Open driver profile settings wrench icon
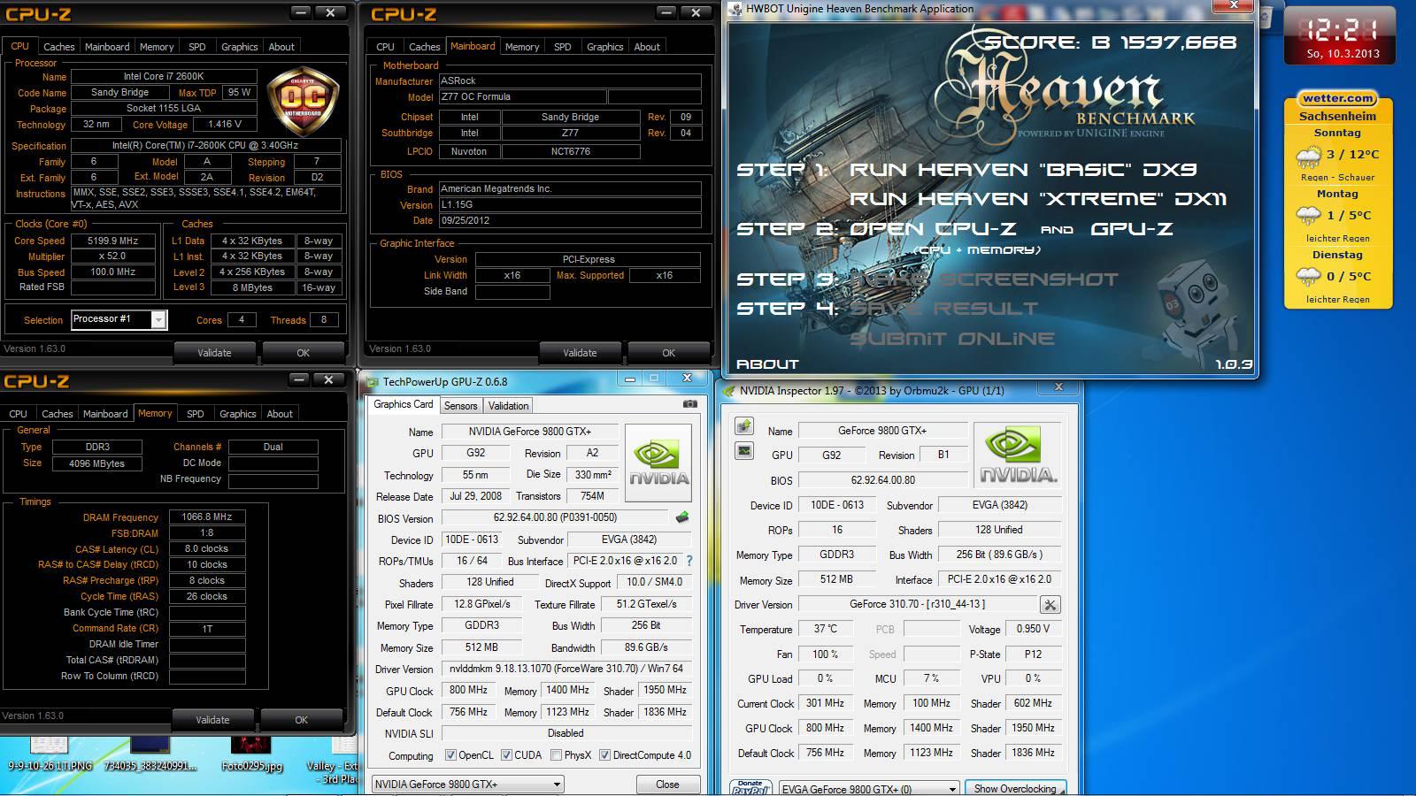Screen dimensions: 1416x796 1050,605
